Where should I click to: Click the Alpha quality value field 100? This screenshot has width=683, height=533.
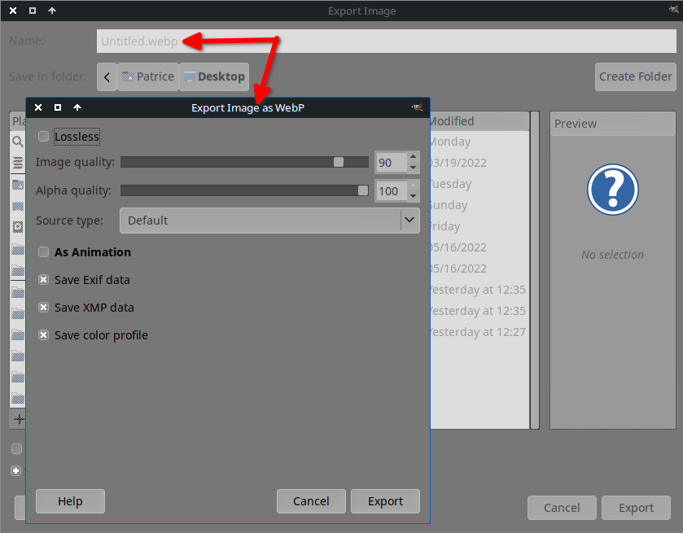click(x=391, y=190)
